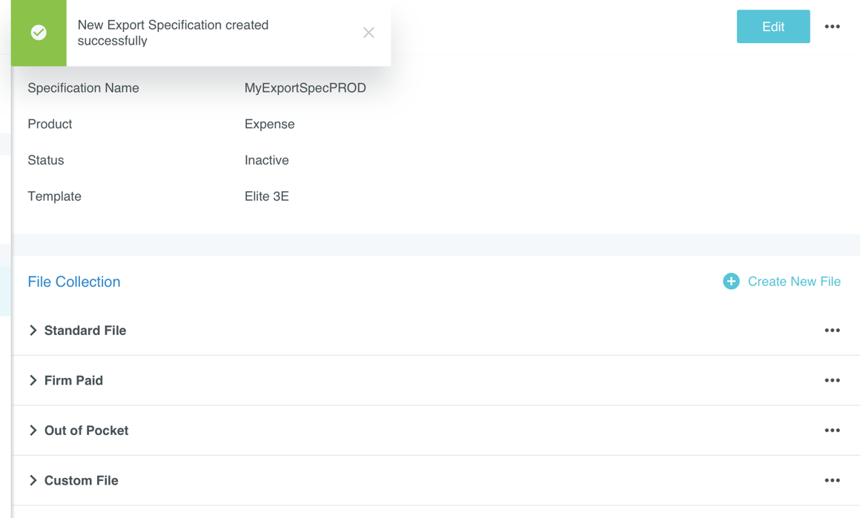The image size is (861, 518).
Task: Open the Out of Pocket three-dot menu
Action: 832,431
